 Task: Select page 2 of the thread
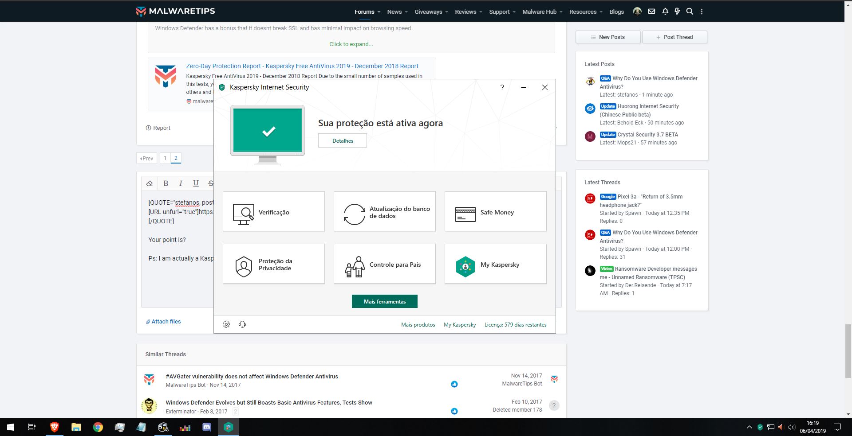click(176, 158)
